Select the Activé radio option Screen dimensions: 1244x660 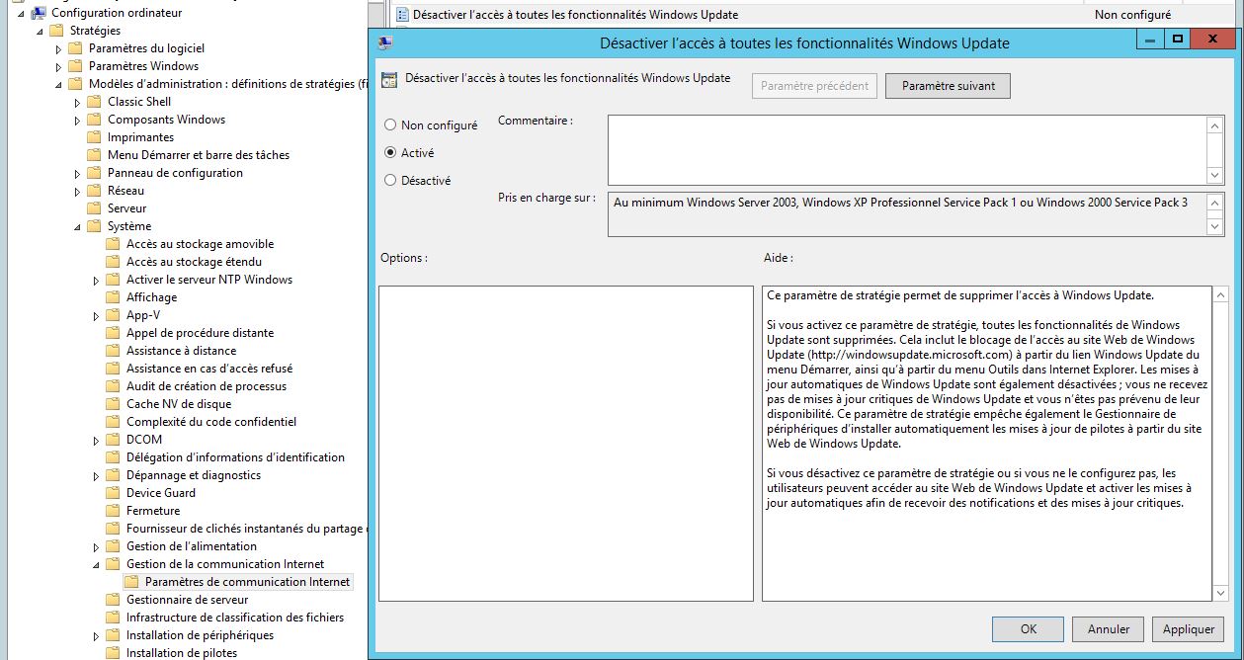[390, 153]
